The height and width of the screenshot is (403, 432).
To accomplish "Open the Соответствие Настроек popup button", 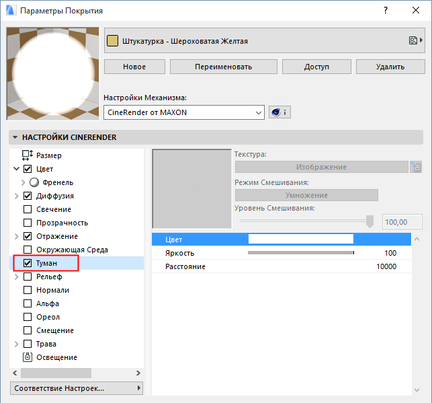I will click(77, 388).
